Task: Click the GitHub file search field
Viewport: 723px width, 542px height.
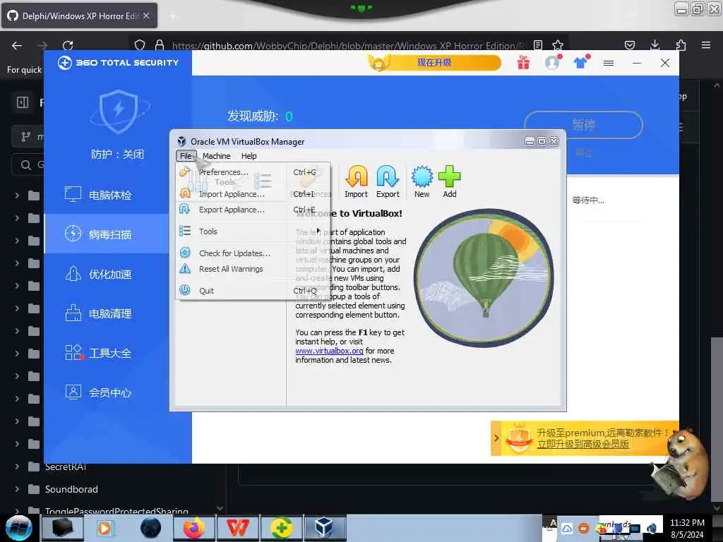Action: [28, 164]
